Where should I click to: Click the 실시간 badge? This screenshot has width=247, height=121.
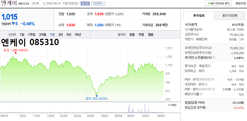[x=85, y=3]
